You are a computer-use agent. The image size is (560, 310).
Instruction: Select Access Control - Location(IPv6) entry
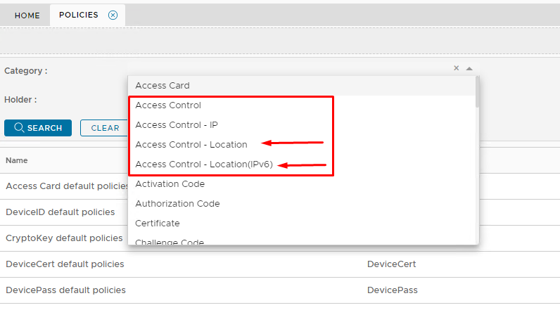click(x=204, y=164)
